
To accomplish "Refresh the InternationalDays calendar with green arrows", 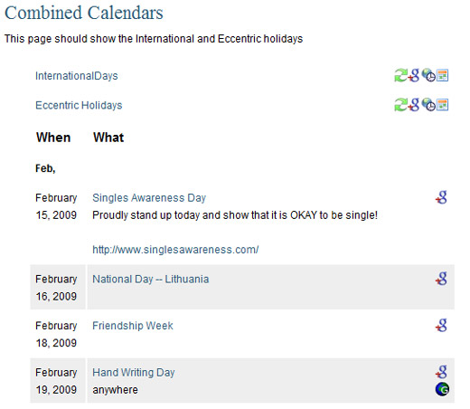I will coord(400,75).
